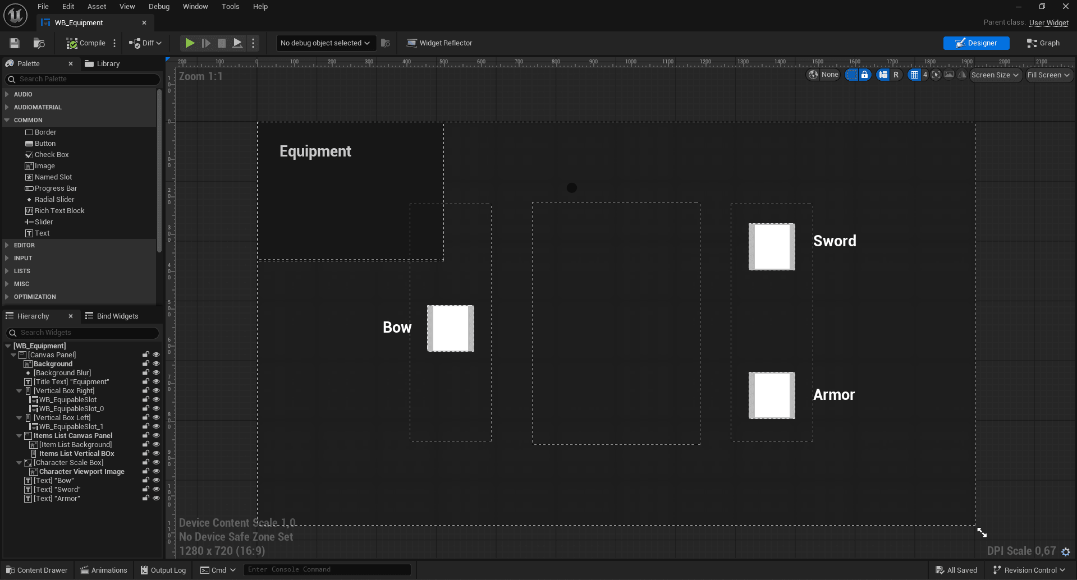This screenshot has width=1077, height=580.
Task: Click the Search Palette field
Action: click(x=83, y=79)
